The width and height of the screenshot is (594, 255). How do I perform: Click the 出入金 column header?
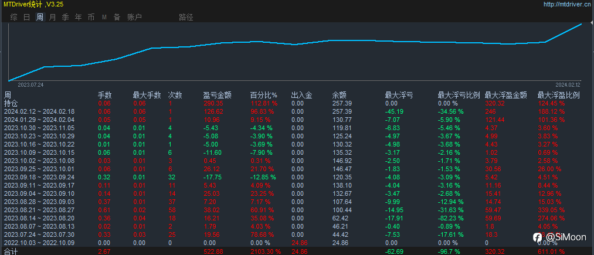302,95
